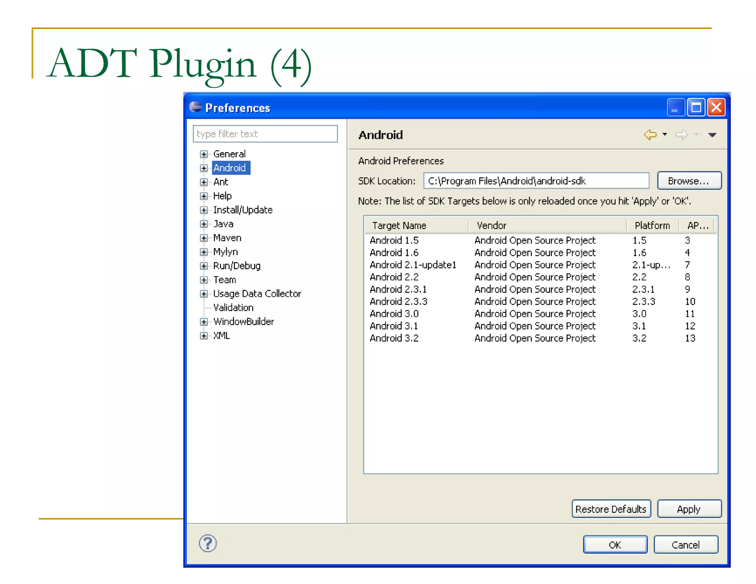Select Ant in the preferences tree
Viewport: 756px width, 584px height.
pos(221,182)
